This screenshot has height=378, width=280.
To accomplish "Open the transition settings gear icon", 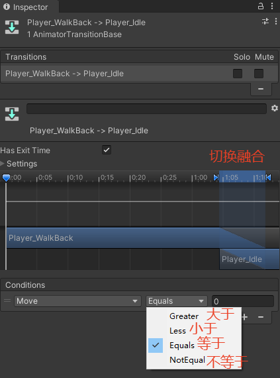I will pyautogui.click(x=275, y=108).
